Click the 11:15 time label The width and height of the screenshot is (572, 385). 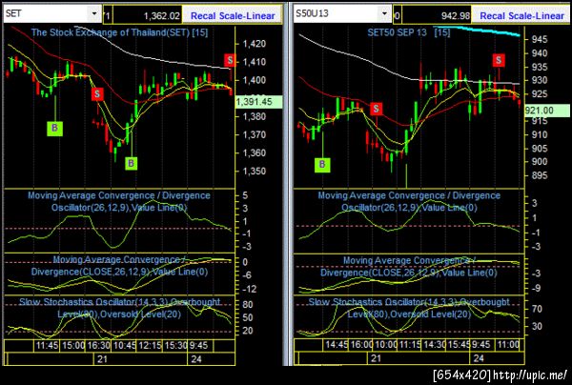point(410,345)
